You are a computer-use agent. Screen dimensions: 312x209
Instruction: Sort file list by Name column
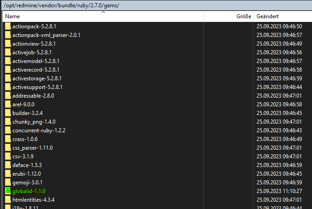[x=103, y=16]
